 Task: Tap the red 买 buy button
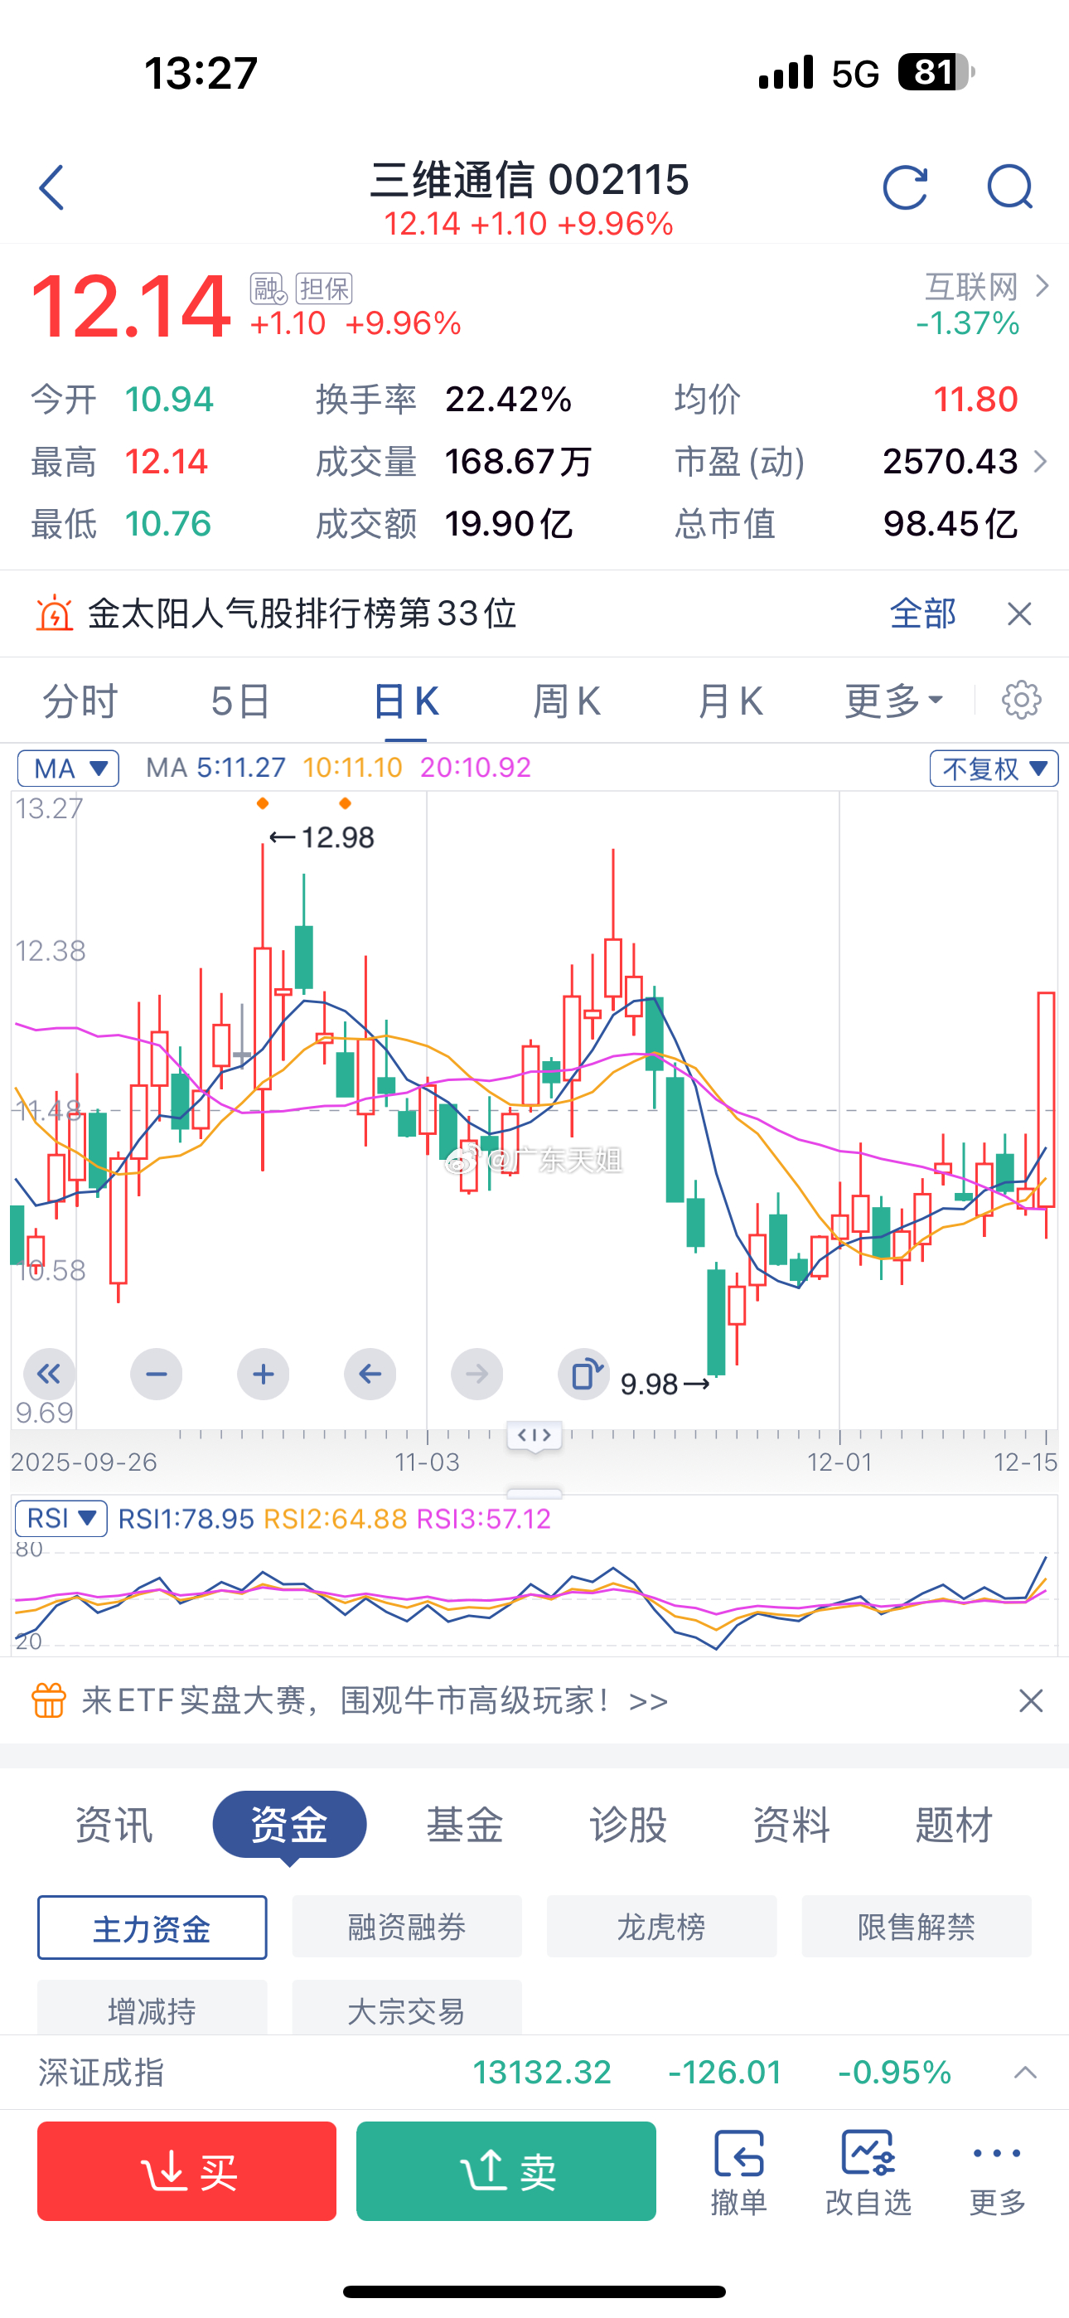pyautogui.click(x=187, y=2171)
